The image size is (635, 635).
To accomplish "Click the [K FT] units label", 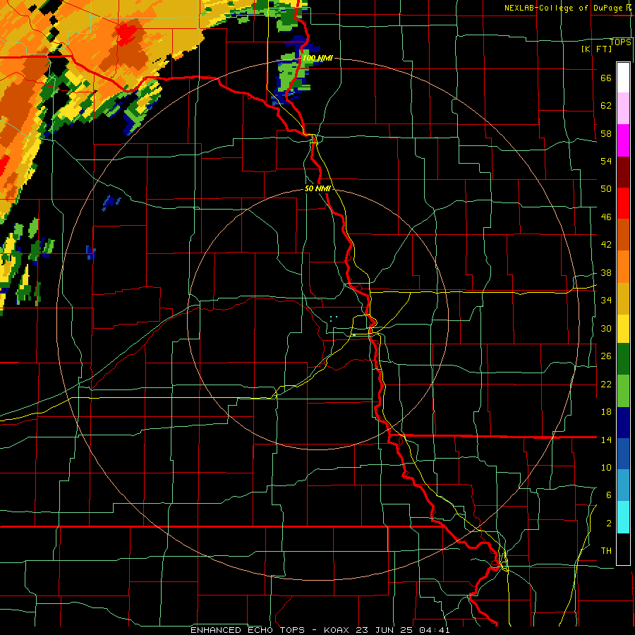I will point(596,49).
